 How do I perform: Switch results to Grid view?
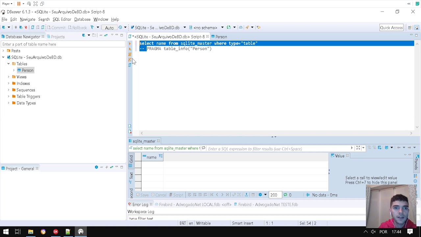[131, 161]
